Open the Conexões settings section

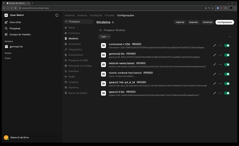click(72, 33)
